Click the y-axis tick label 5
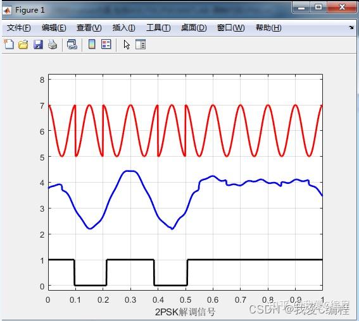Viewport: 359px width, 321px height. (x=42, y=157)
